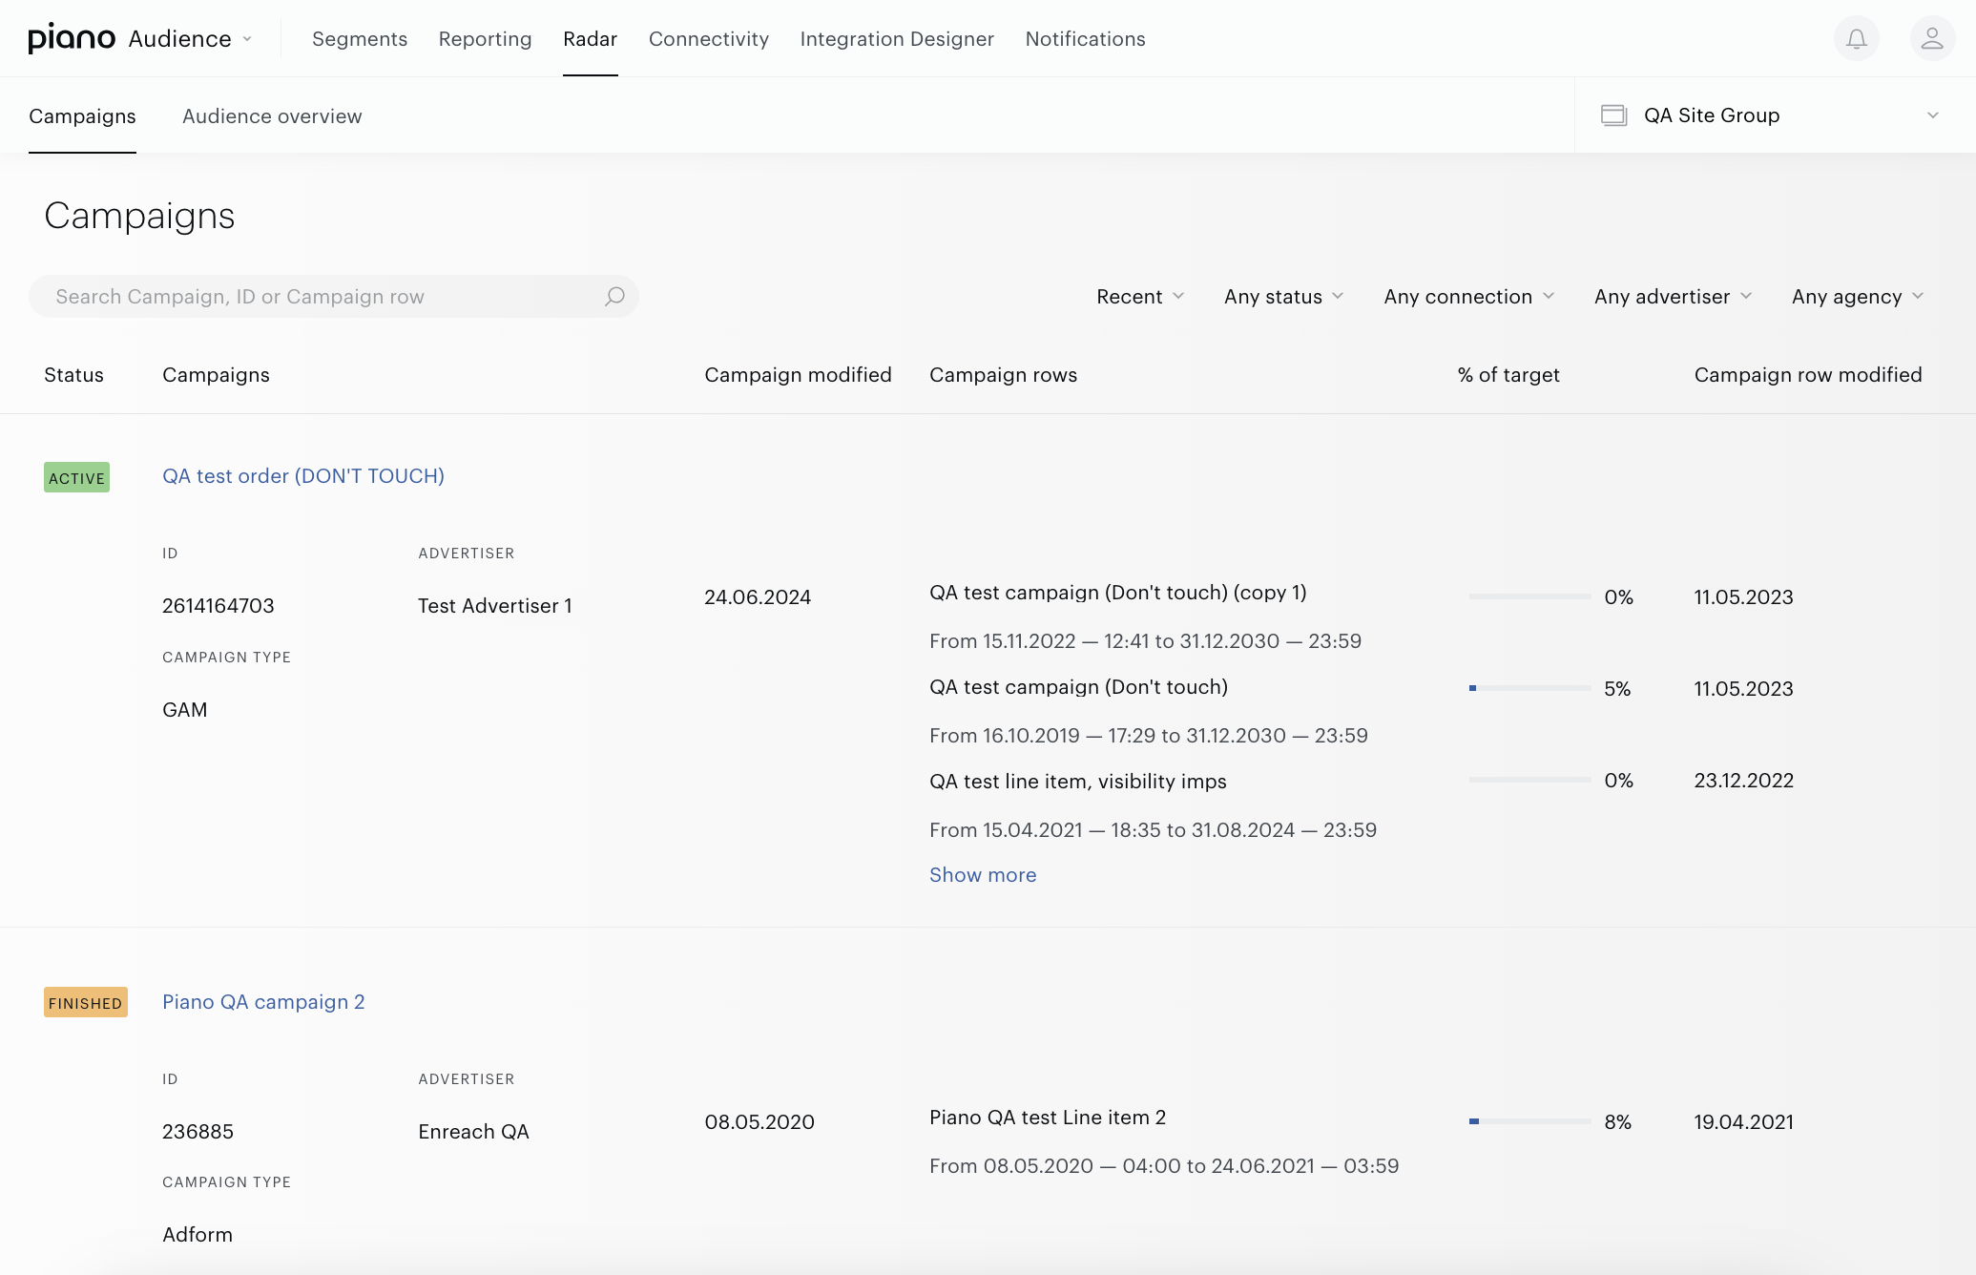The image size is (1976, 1275).
Task: Click the site group window icon
Action: 1613,115
